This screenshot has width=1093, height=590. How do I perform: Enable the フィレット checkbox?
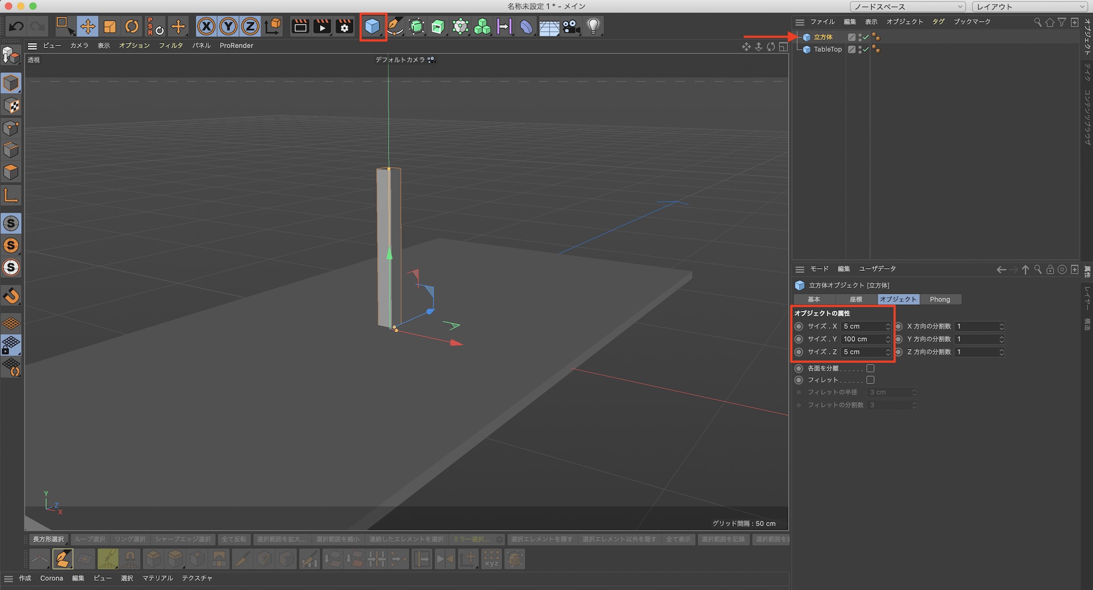[x=871, y=380]
